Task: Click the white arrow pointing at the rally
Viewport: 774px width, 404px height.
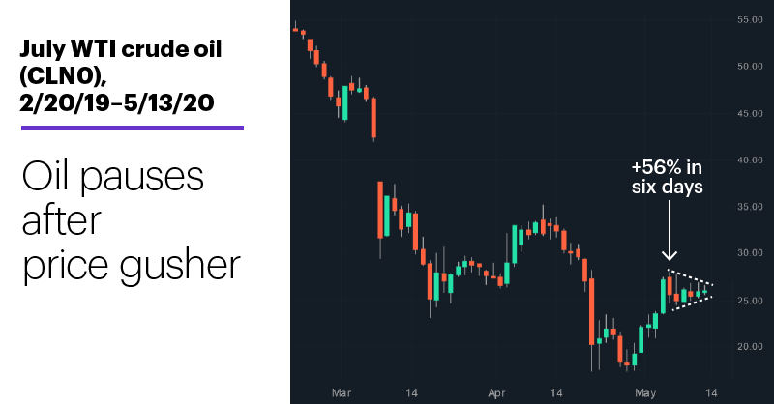Action: tap(670, 230)
